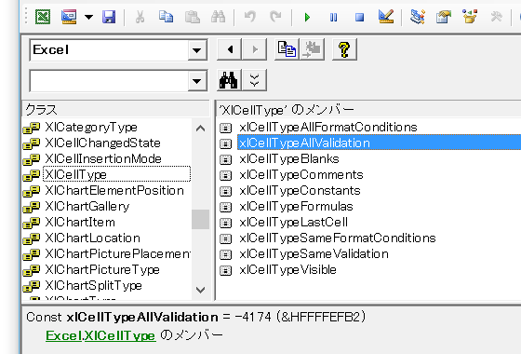The height and width of the screenshot is (354, 521).
Task: Select XlChartElementPosition class
Action: 114,191
